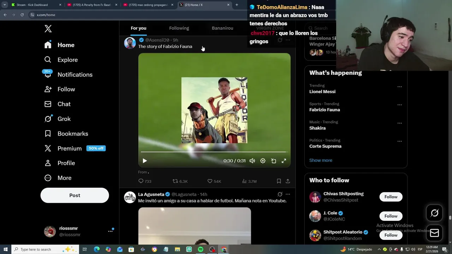Open Chivas Shitposting profile
452x254 pixels.
(343, 194)
